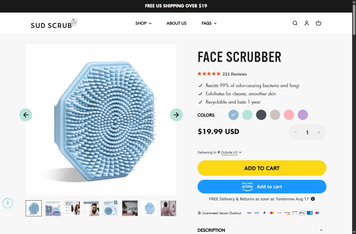Open the accessibility widget icon
Screen dimensions: 356x234
click(8, 203)
